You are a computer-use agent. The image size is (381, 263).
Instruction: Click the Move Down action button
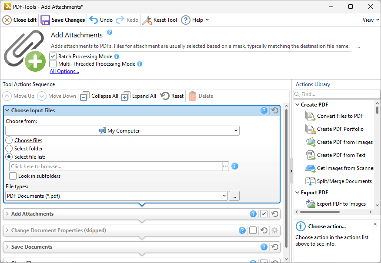click(x=57, y=96)
